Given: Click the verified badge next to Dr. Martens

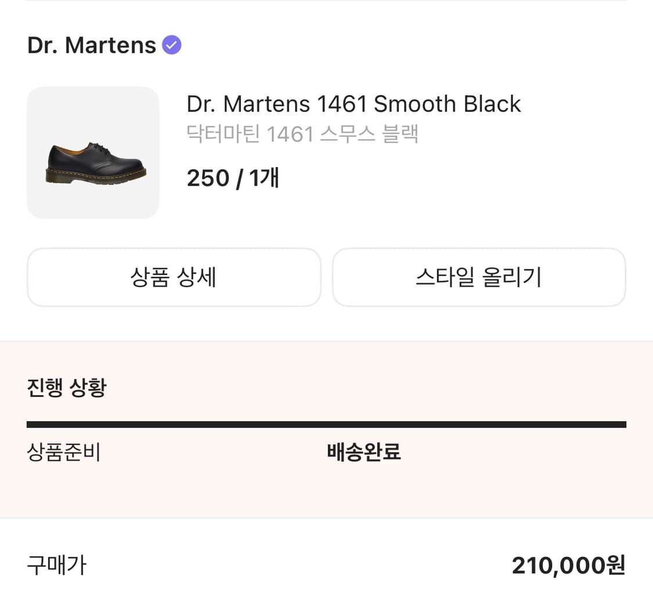Looking at the screenshot, I should click(171, 44).
